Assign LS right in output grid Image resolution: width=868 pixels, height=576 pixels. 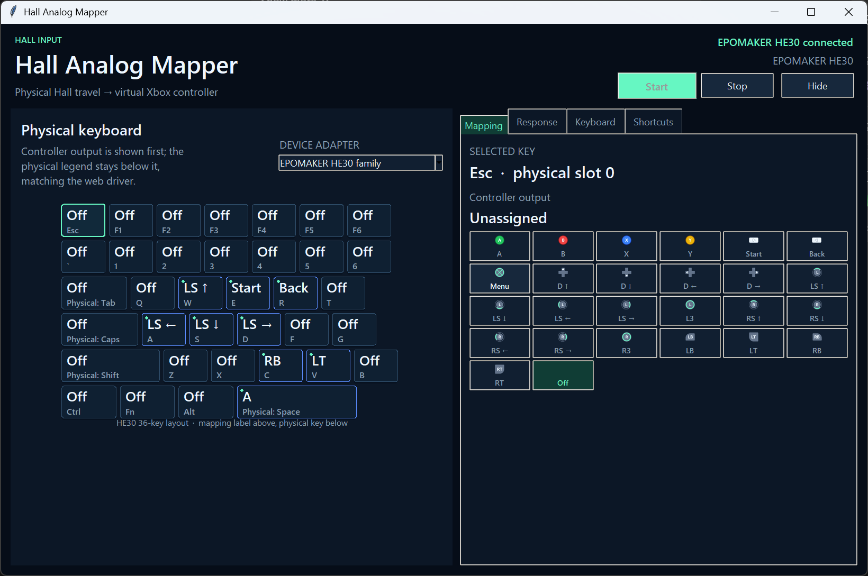(x=627, y=310)
